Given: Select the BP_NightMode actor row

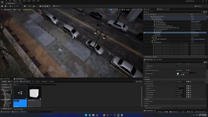Looking at the screenshot, I should [159, 21].
